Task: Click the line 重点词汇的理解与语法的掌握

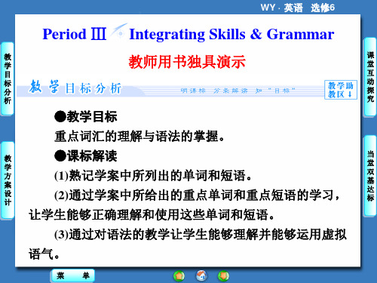Action: [139, 137]
